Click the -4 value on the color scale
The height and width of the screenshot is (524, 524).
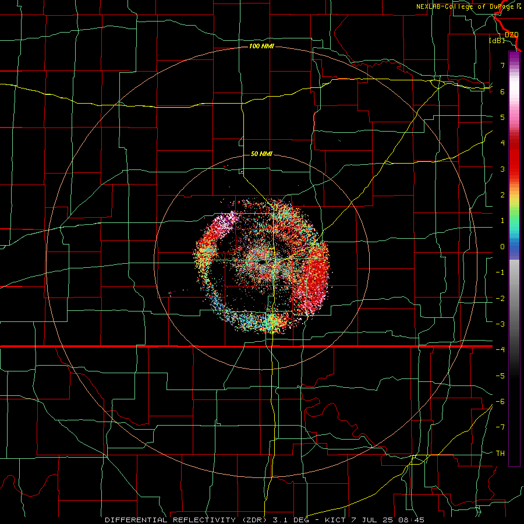pos(500,349)
